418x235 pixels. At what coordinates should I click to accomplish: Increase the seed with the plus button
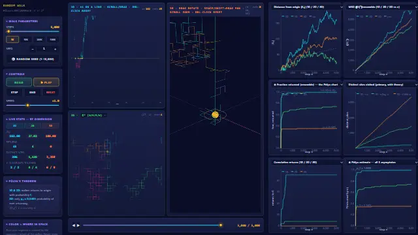[x=55, y=49]
